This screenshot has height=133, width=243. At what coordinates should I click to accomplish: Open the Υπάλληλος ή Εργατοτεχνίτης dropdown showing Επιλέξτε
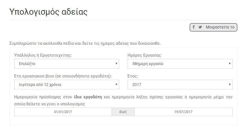click(67, 64)
